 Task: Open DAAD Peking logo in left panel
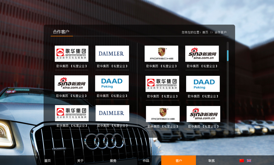tap(112, 83)
